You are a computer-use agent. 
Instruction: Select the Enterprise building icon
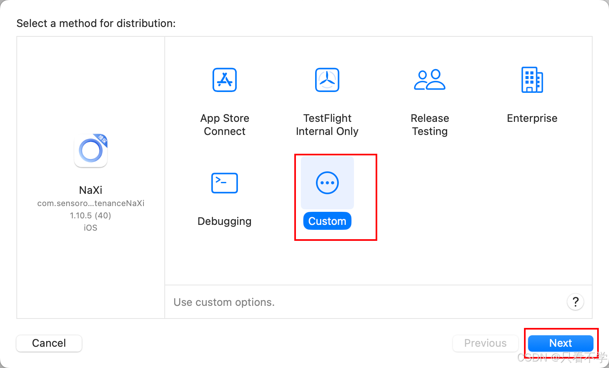(x=532, y=80)
